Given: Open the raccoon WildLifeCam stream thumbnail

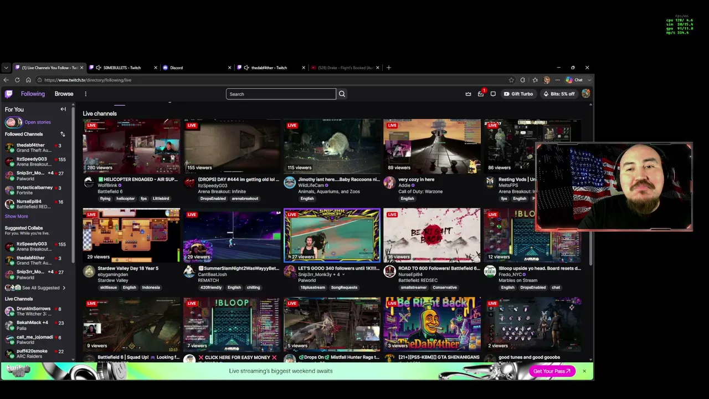Looking at the screenshot, I should (332, 145).
